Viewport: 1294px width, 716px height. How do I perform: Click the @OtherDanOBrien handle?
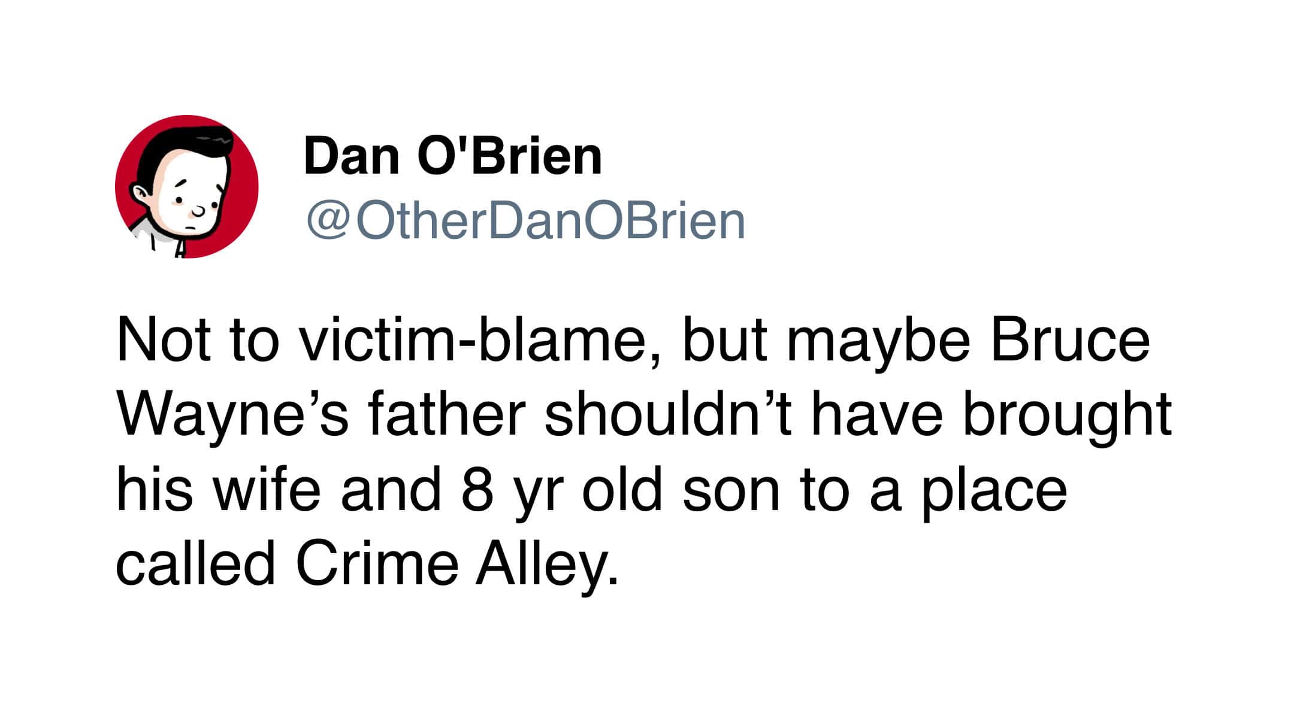[x=525, y=221]
